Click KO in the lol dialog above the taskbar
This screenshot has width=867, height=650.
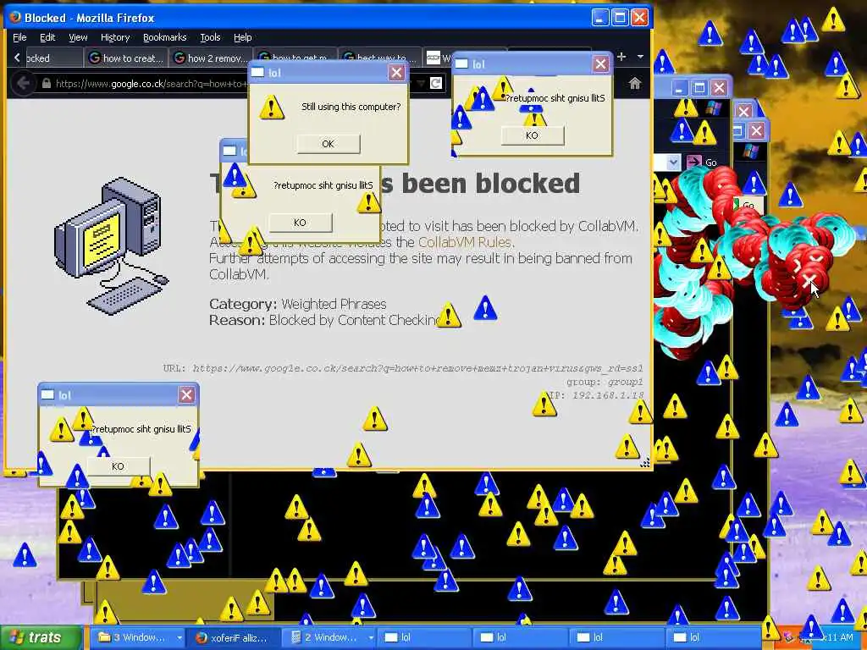118,466
